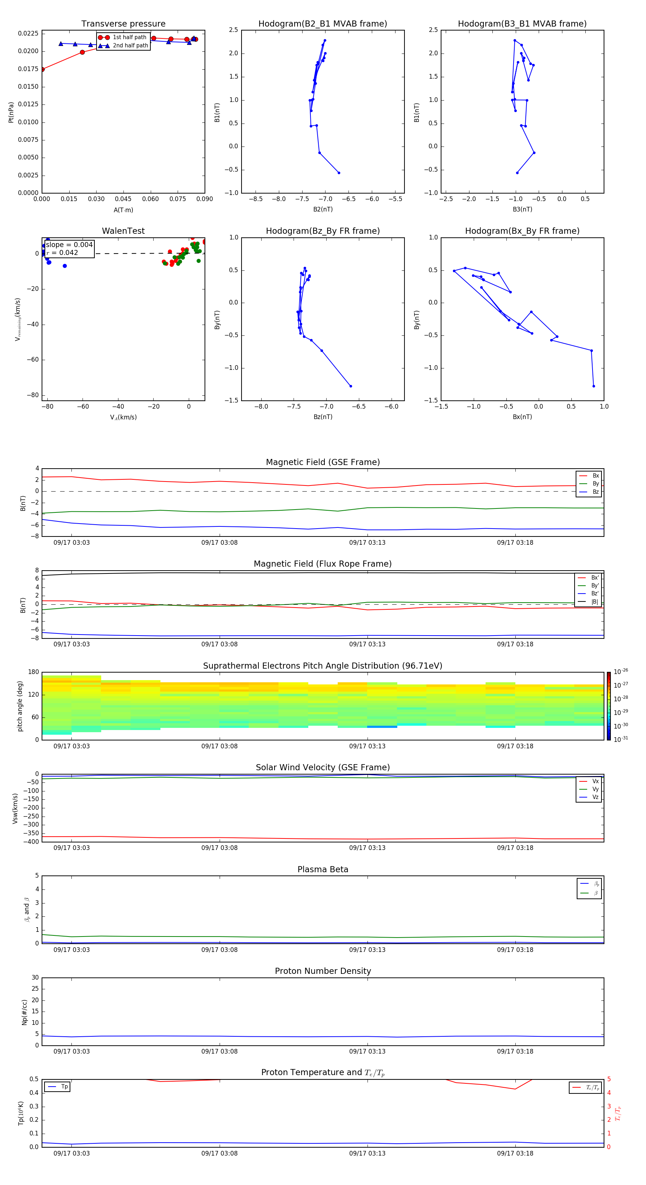Select the β entry in Plasma Beta legend
Image resolution: width=646 pixels, height=1185 pixels.
click(589, 893)
